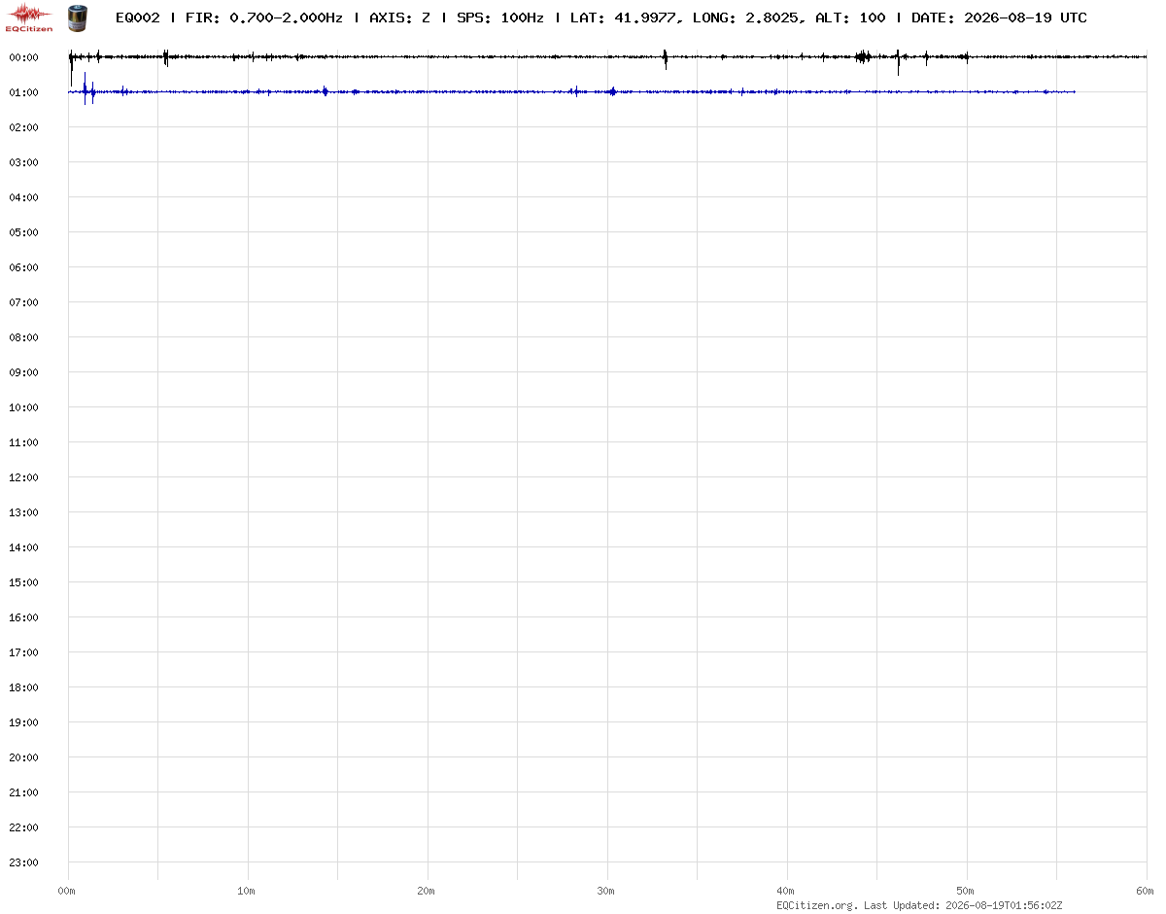Click the 13:00 hour row label
The height and width of the screenshot is (914, 1166).
click(22, 512)
